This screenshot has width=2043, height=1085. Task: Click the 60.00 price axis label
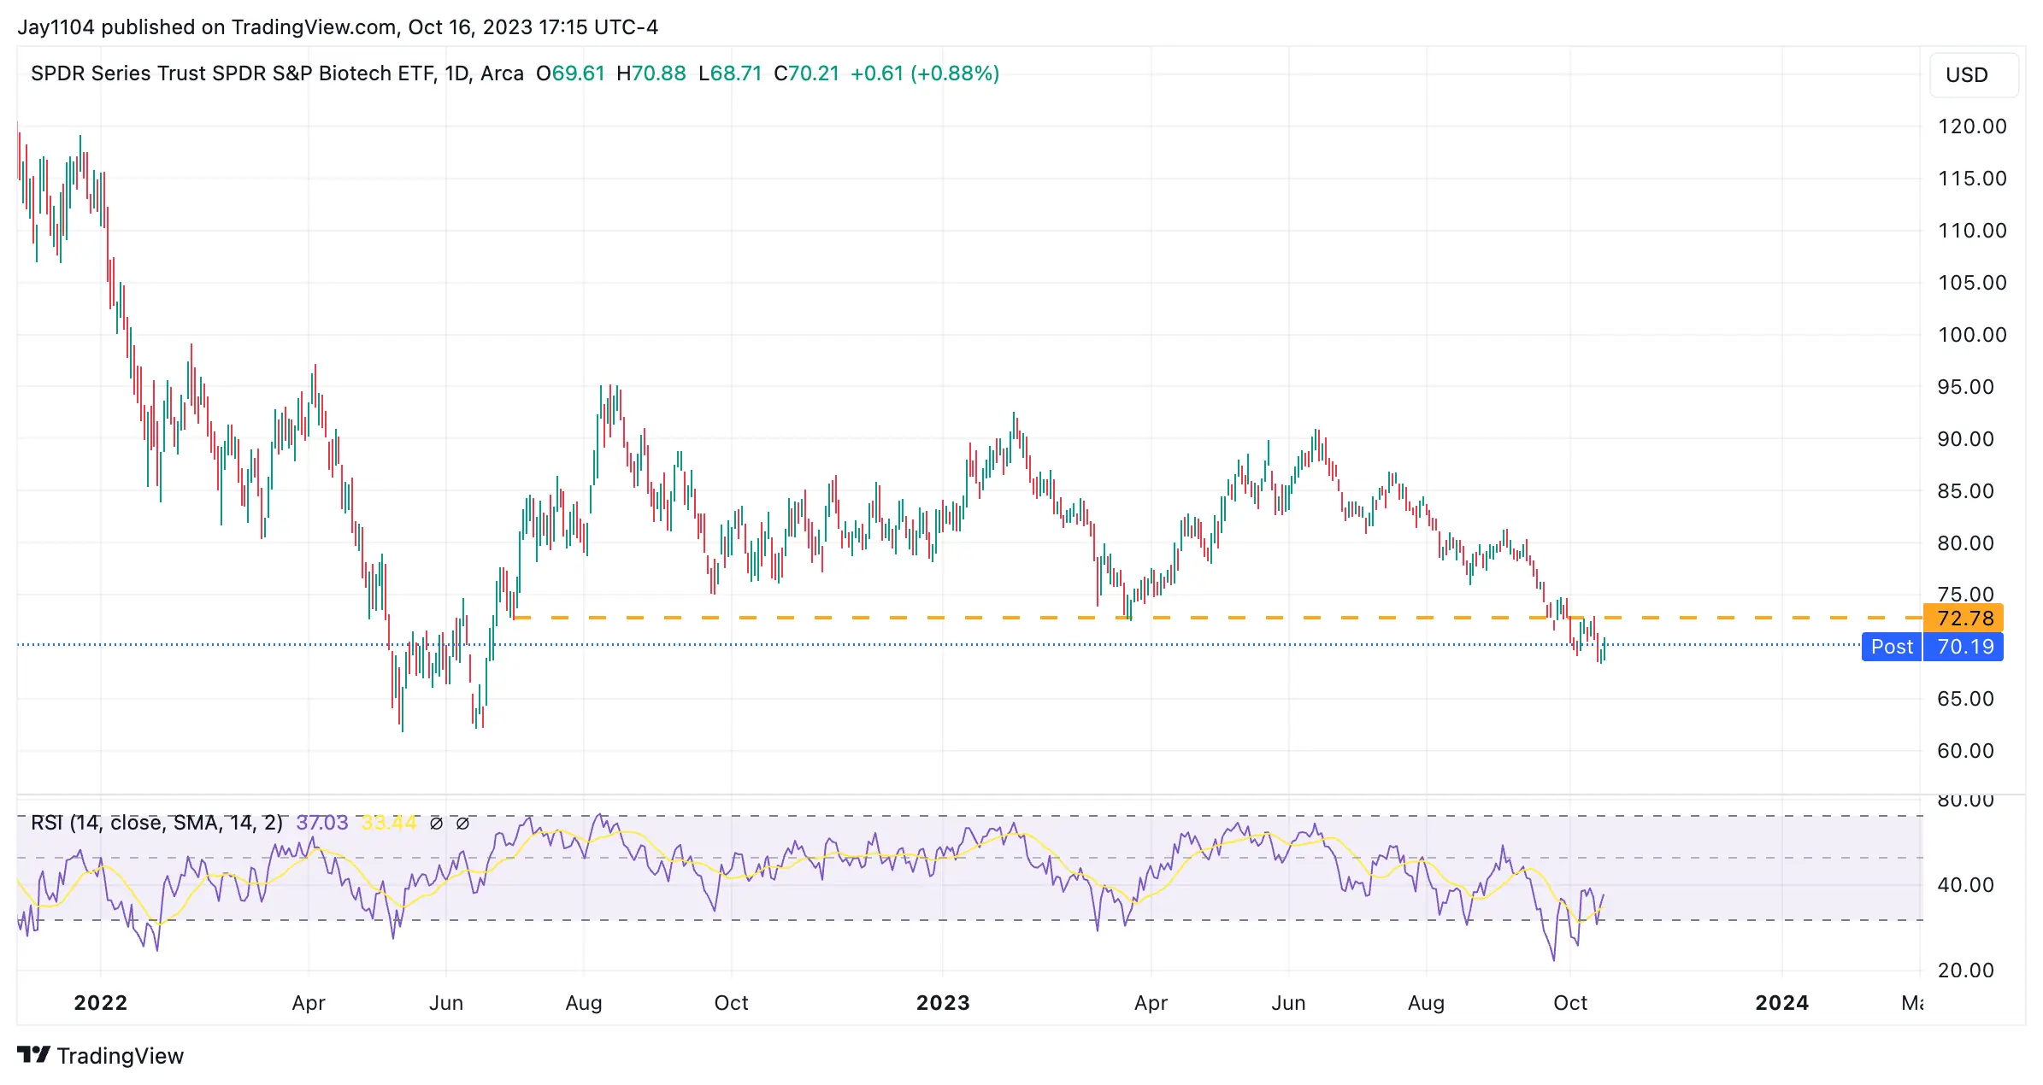(1965, 751)
